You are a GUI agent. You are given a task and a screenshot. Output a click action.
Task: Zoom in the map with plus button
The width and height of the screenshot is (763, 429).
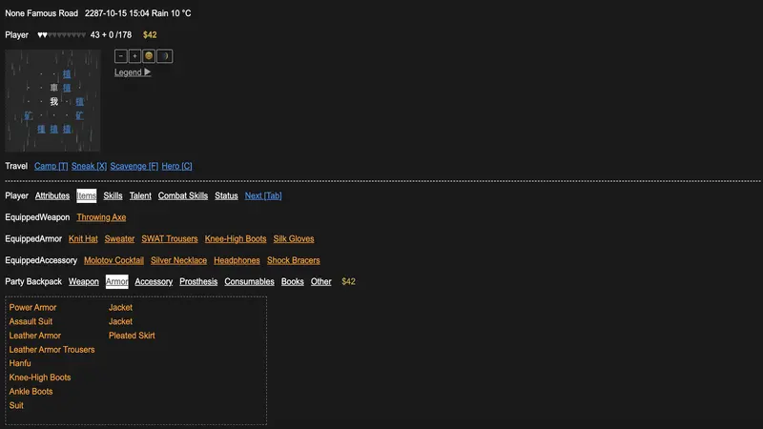tap(134, 56)
